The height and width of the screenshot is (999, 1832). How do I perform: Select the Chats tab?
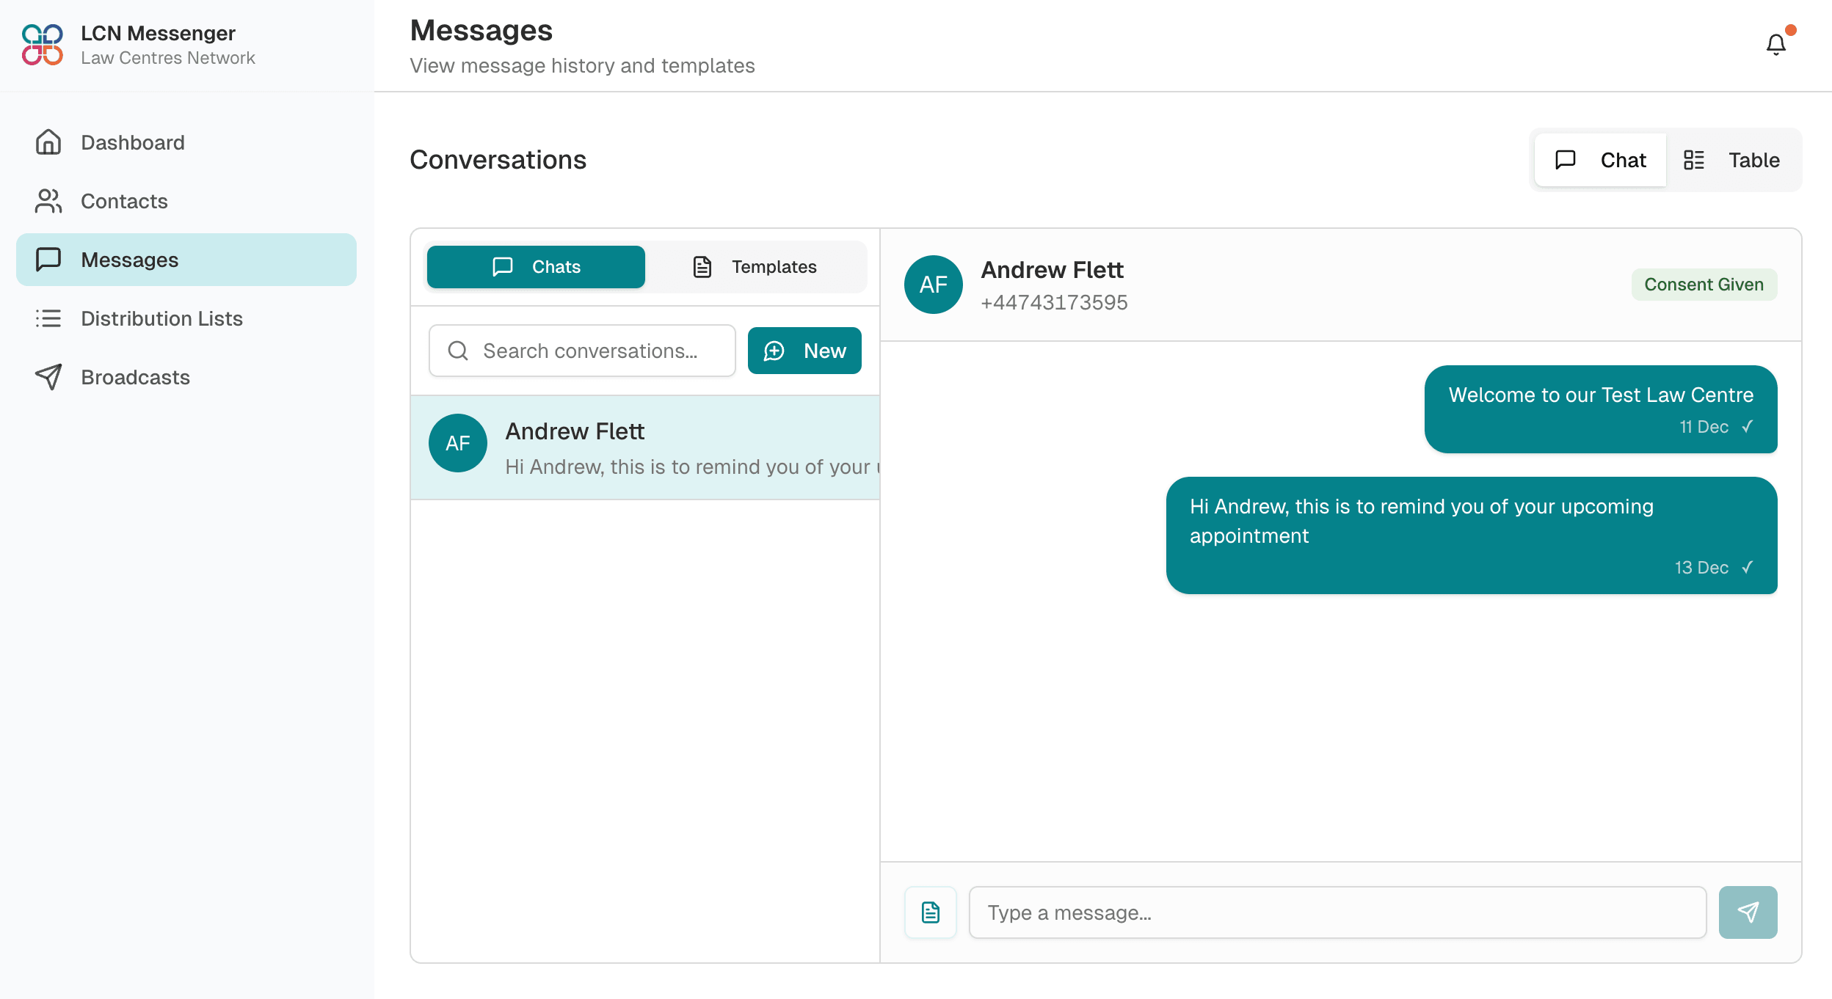point(535,266)
